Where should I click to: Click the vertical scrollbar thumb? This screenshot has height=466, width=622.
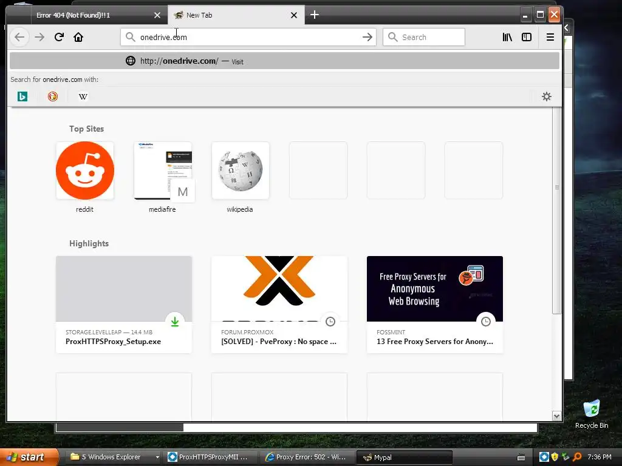[556, 210]
